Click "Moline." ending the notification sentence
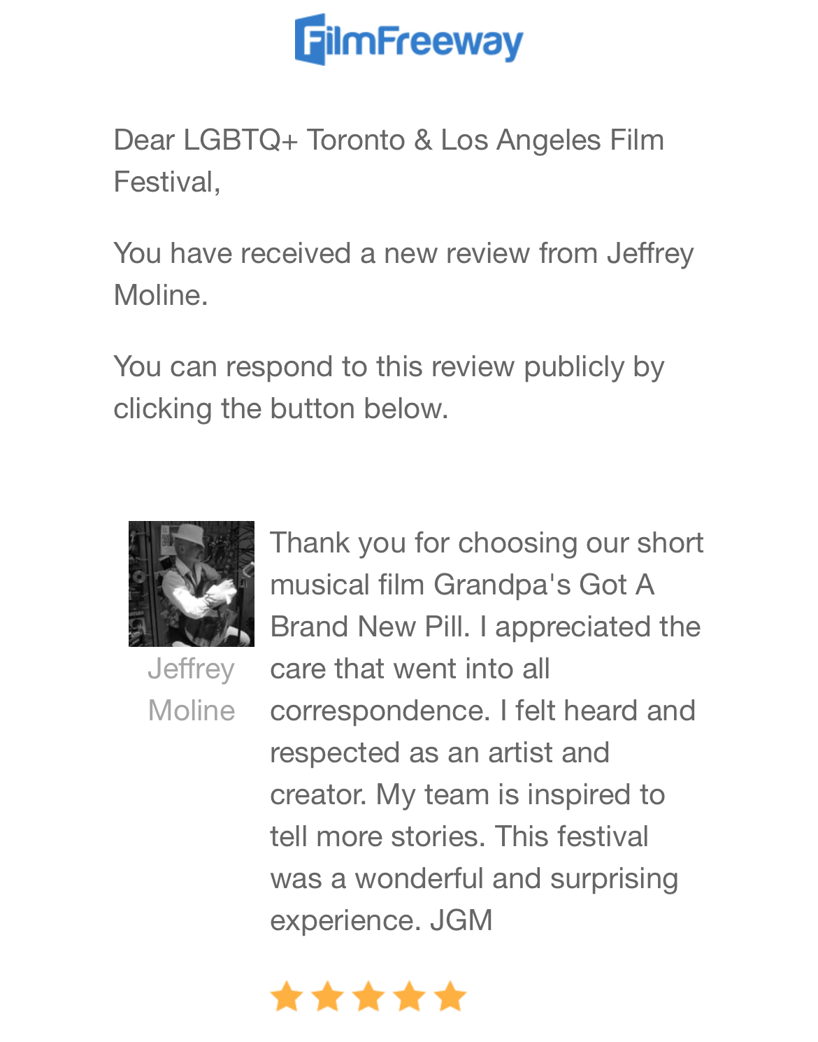Viewport: 818px width, 1042px height. click(x=161, y=295)
